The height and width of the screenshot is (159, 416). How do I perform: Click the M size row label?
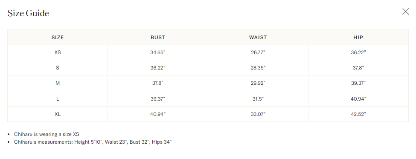point(58,83)
